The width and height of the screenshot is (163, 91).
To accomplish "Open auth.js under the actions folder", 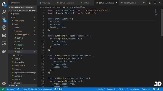I will 23,38.
